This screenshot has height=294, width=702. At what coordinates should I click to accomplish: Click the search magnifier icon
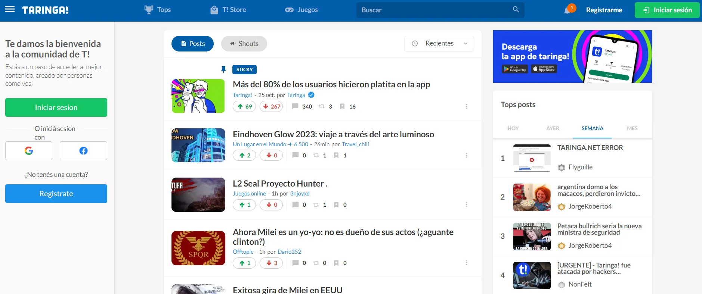point(516,9)
